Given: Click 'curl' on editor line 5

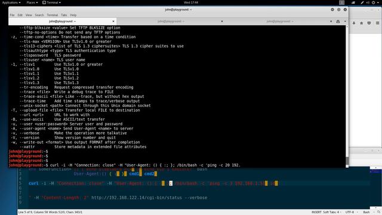Looking at the screenshot, I should click(33, 183).
